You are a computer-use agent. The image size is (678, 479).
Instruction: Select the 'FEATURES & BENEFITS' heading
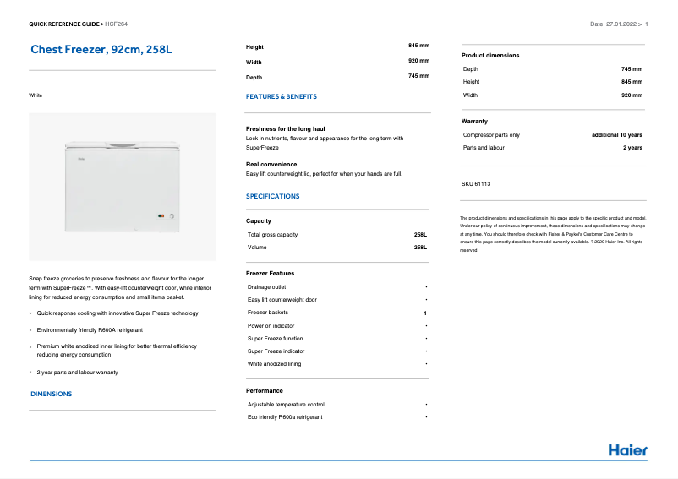(x=282, y=97)
